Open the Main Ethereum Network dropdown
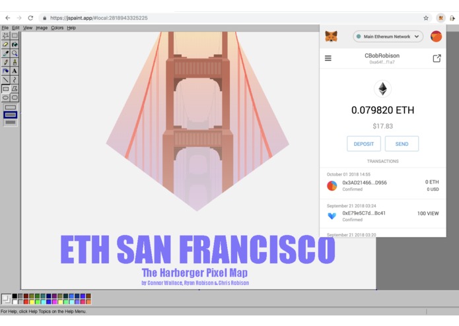Viewport: 459px width, 326px height. click(x=388, y=36)
